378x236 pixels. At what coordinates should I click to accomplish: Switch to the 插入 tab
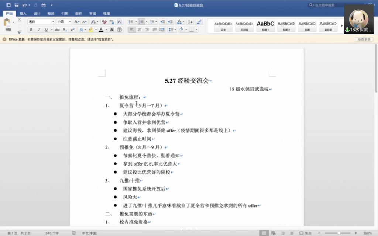click(x=23, y=14)
